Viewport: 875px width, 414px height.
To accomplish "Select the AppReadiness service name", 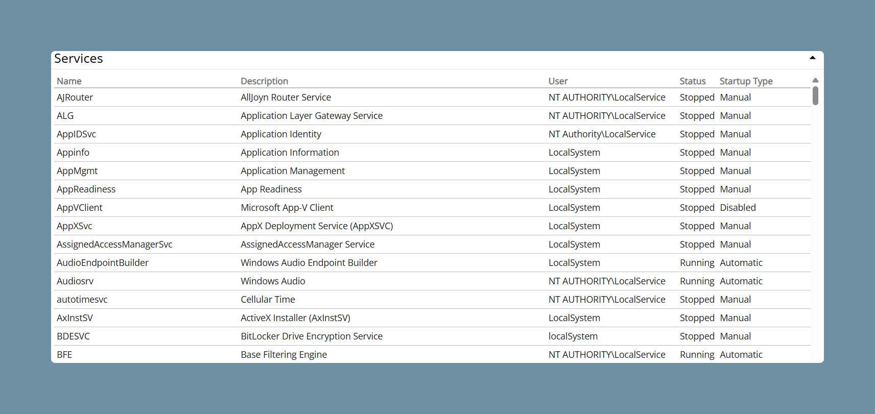I will tap(86, 189).
